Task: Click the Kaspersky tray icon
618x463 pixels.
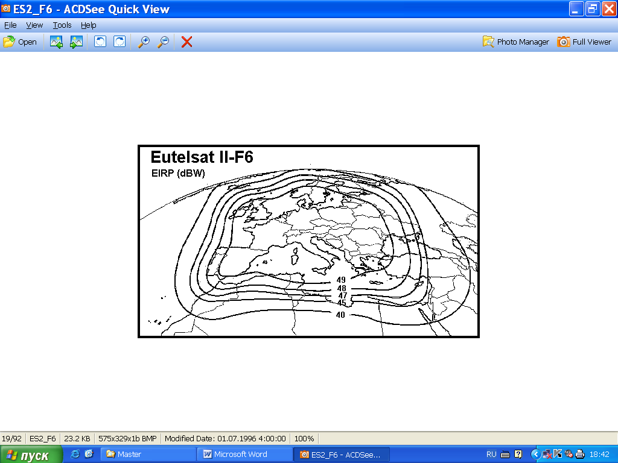Action: pyautogui.click(x=558, y=455)
